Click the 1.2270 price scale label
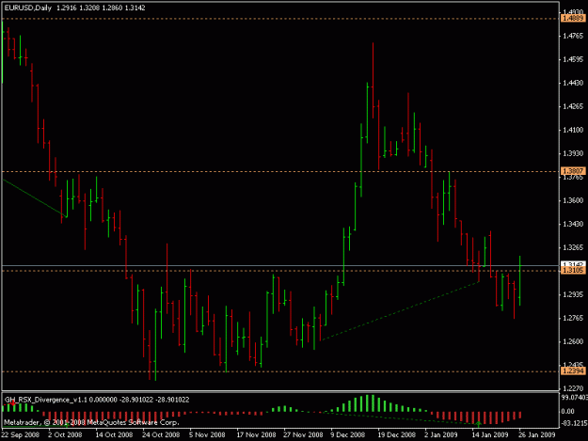Viewport: 588px width, 441px height. tap(573, 388)
